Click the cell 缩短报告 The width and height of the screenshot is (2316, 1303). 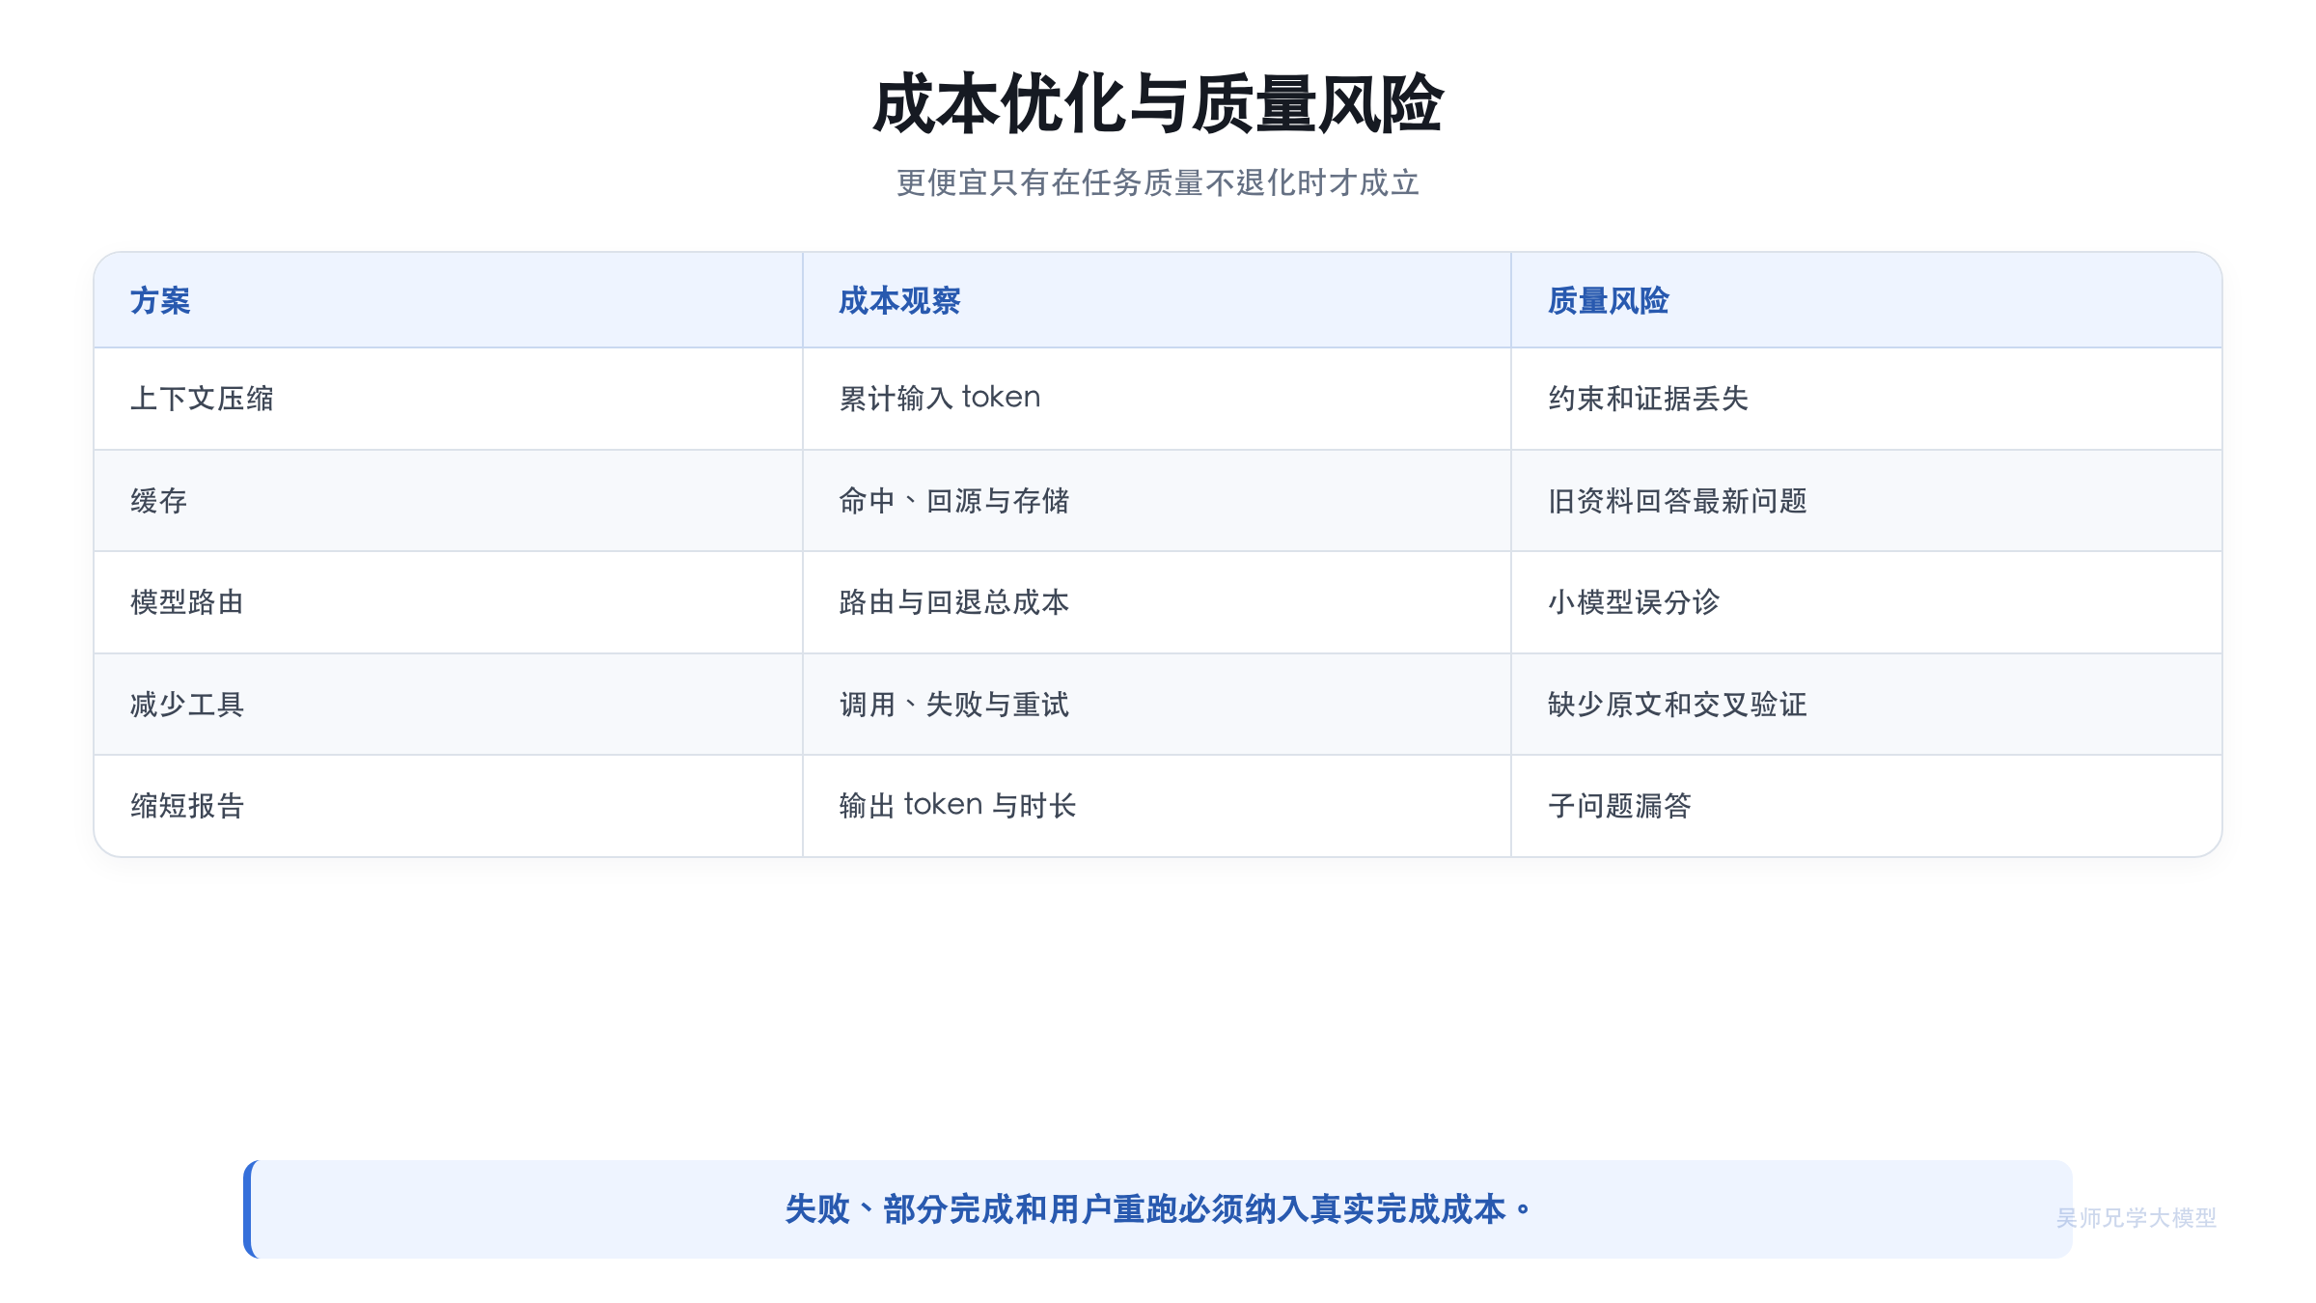(x=448, y=806)
